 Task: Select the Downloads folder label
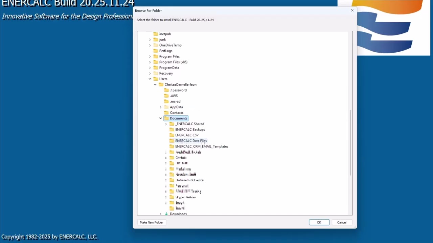click(x=178, y=214)
